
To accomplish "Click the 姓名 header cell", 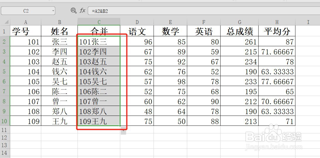I will (59, 31).
